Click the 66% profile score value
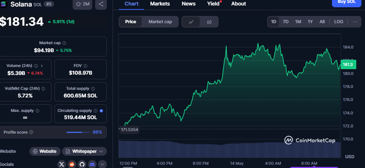Image resolution: width=365 pixels, height=168 pixels. point(97,132)
